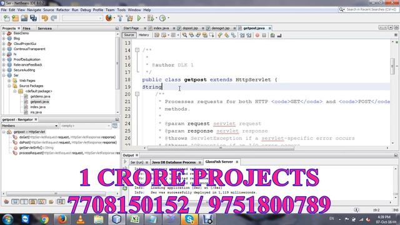Click the Profile Project clock icon
400x225 pixels.
[162, 18]
